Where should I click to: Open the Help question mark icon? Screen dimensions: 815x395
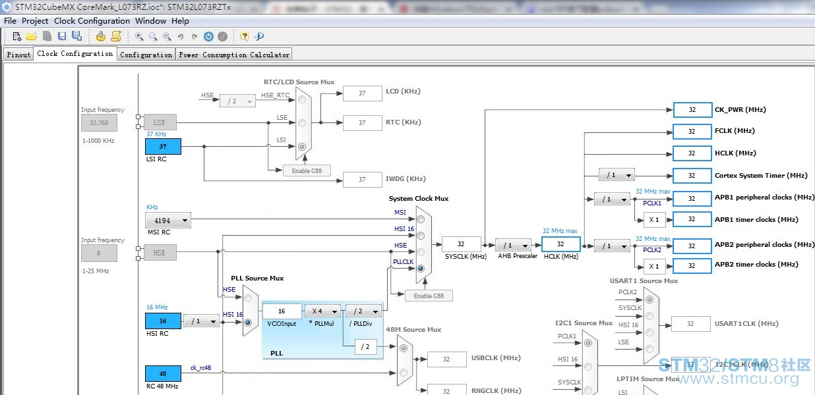pos(245,37)
